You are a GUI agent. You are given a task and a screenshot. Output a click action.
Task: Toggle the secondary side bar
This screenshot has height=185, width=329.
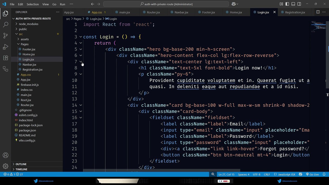pyautogui.click(x=299, y=4)
